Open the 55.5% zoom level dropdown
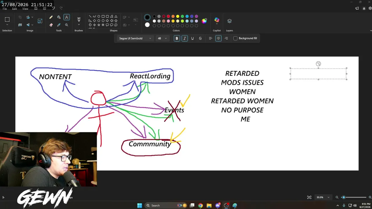This screenshot has height=209, width=372. pyautogui.click(x=323, y=197)
